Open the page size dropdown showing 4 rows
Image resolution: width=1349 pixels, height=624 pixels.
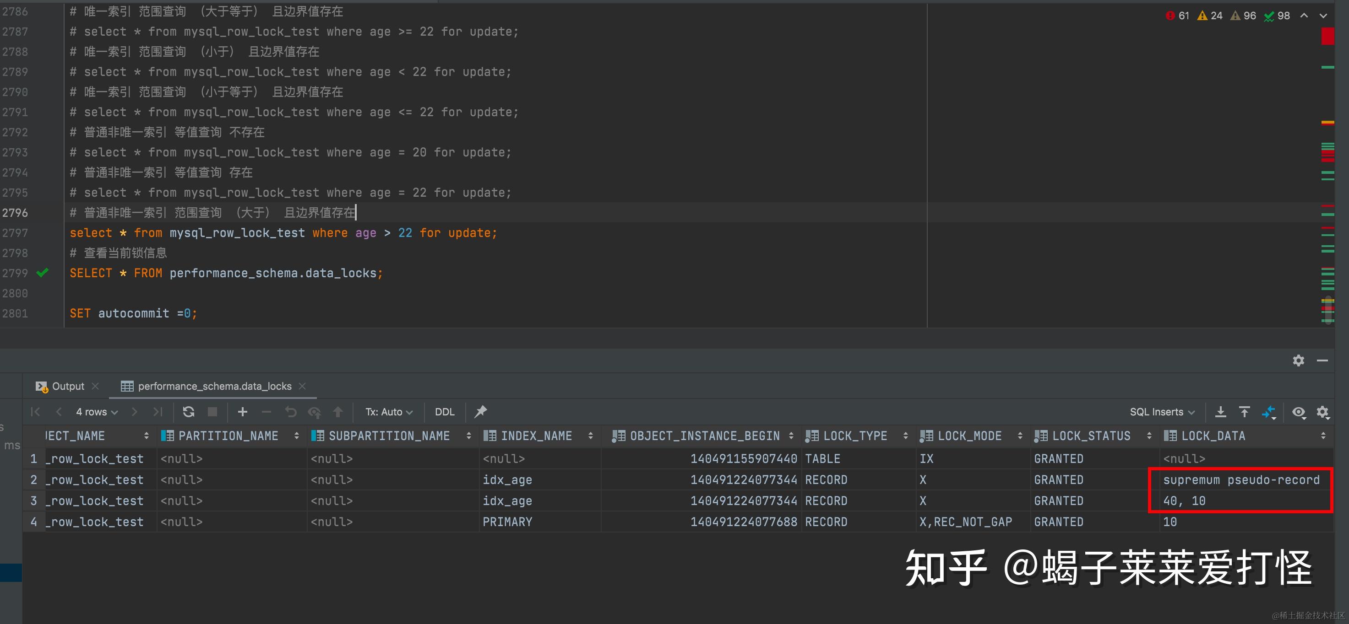[96, 412]
